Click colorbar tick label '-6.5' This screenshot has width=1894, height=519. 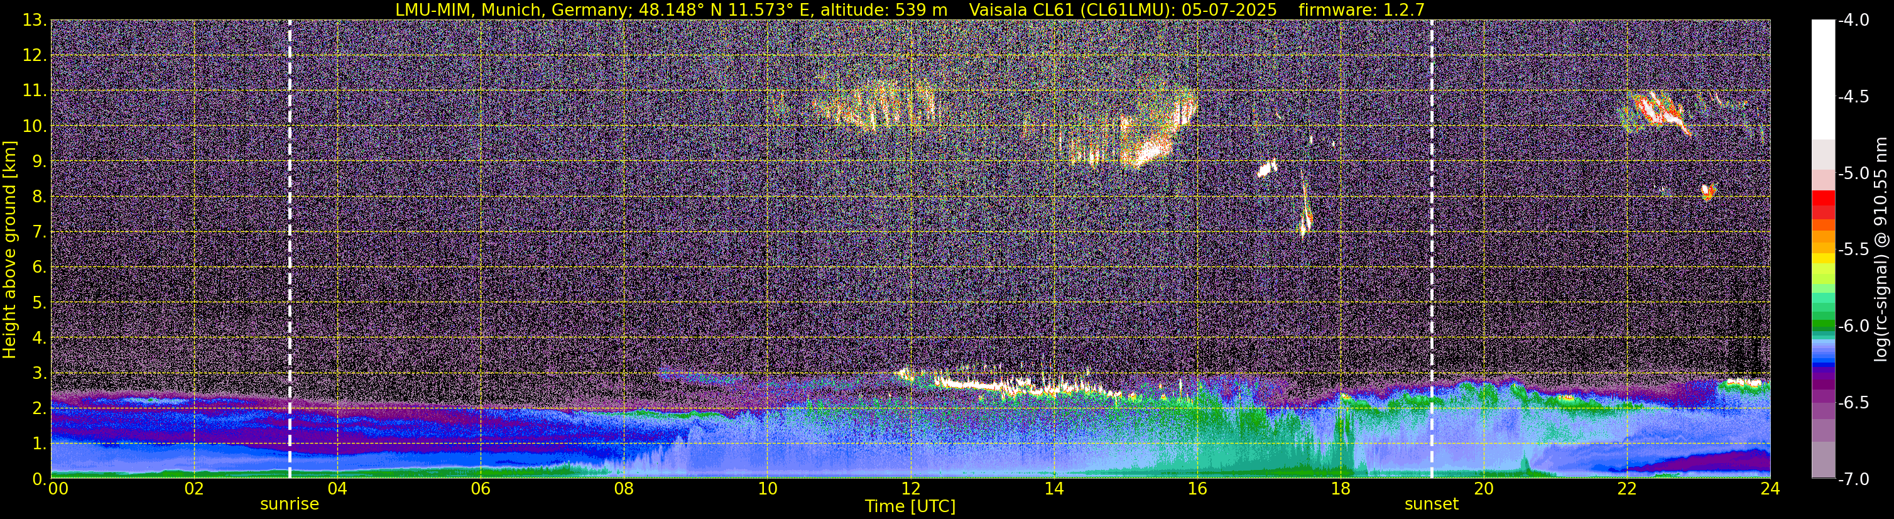tap(1854, 402)
